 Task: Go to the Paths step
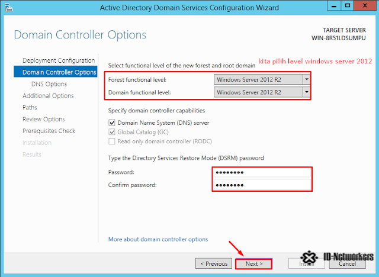click(30, 107)
